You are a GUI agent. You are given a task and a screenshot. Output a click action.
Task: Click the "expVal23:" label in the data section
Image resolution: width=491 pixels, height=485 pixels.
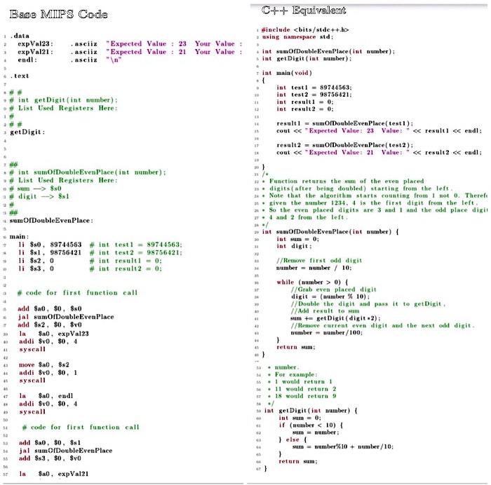[35, 44]
